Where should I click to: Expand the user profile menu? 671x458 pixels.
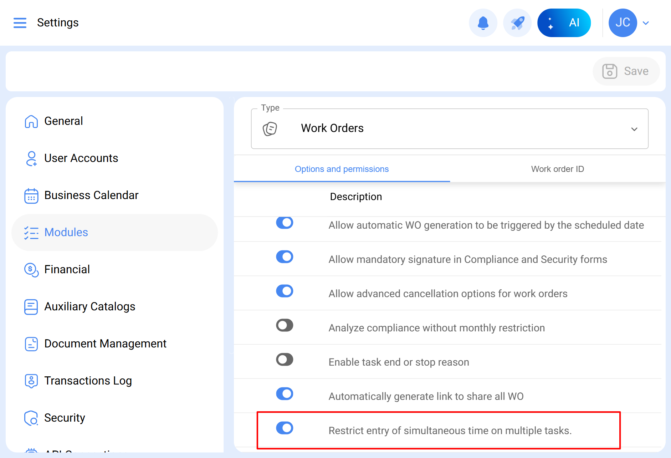(x=646, y=22)
